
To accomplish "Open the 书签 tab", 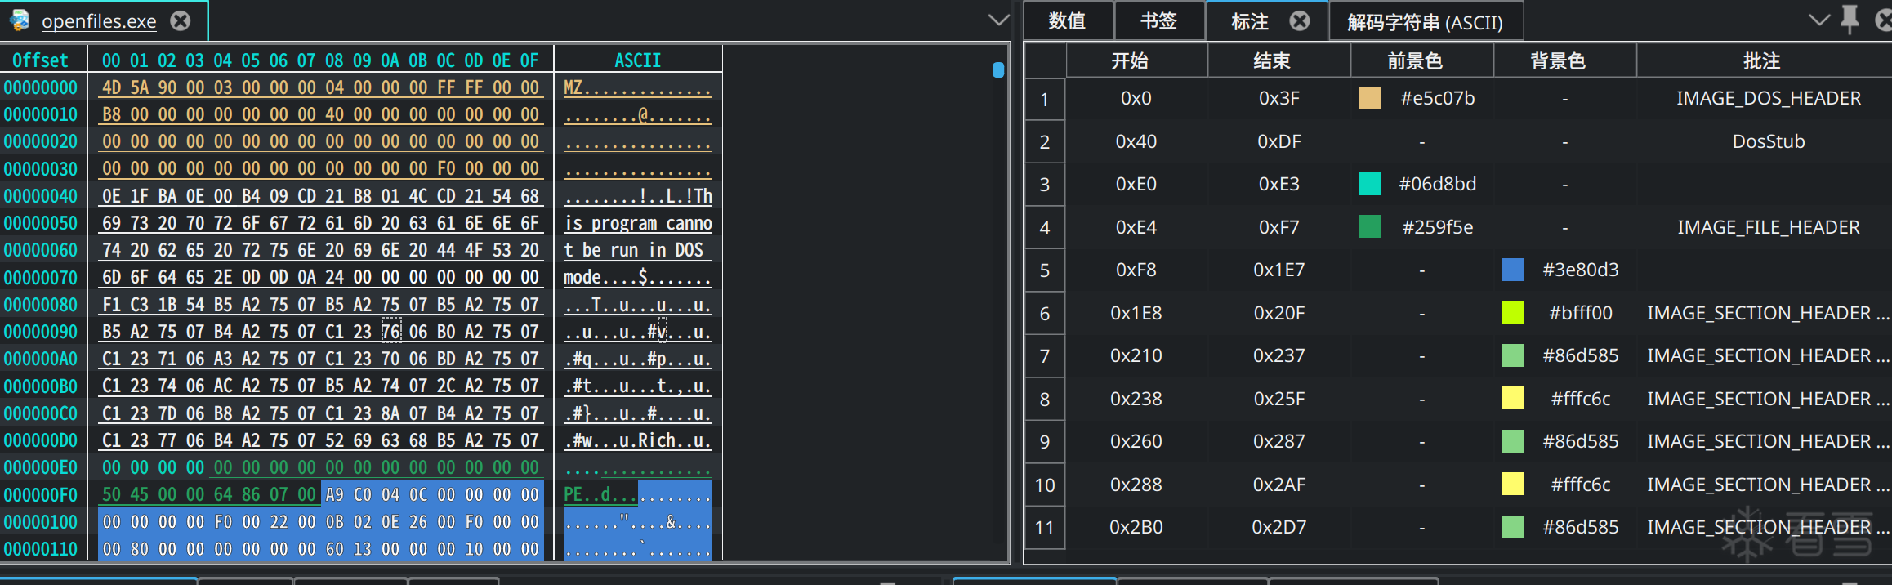I will tap(1158, 21).
